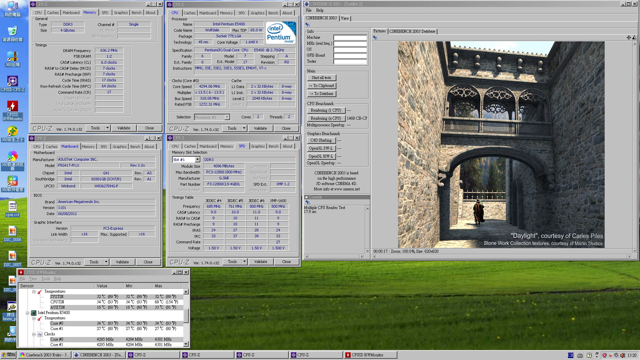
Task: Collapse the Clocks tree node in HWMonitor
Action: [x=34, y=334]
